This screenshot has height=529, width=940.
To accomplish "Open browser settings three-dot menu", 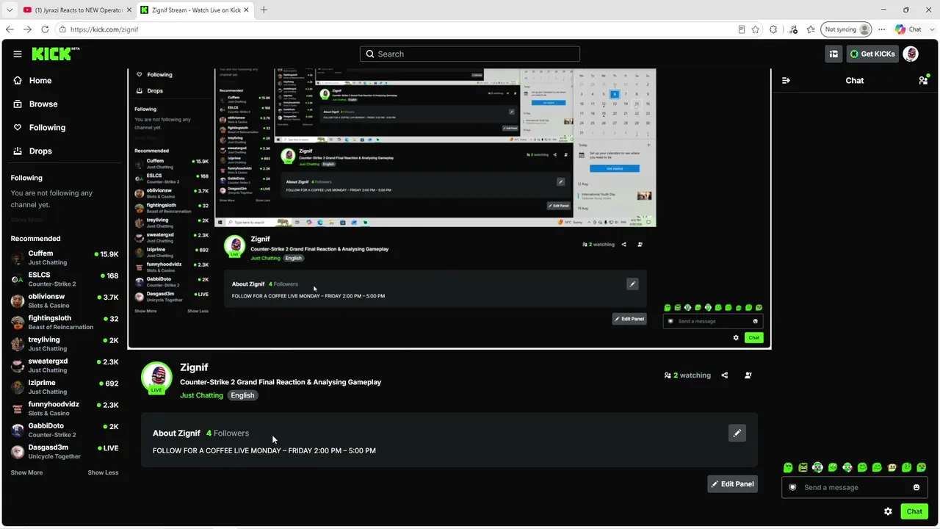I will 882,29.
